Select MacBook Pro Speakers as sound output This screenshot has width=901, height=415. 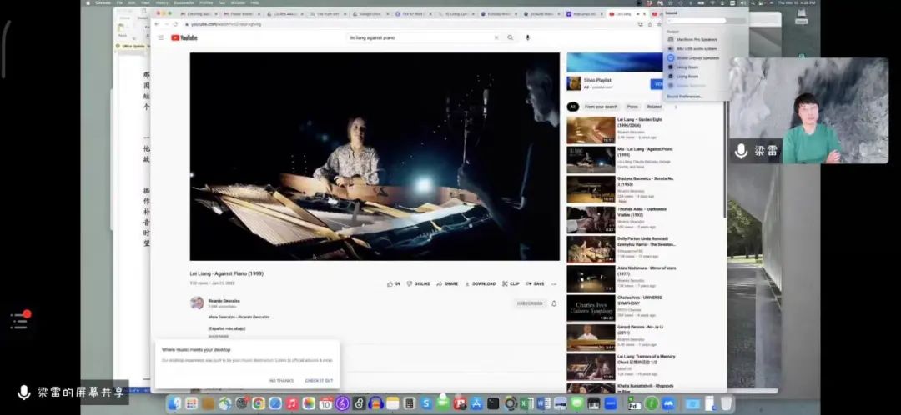(696, 39)
